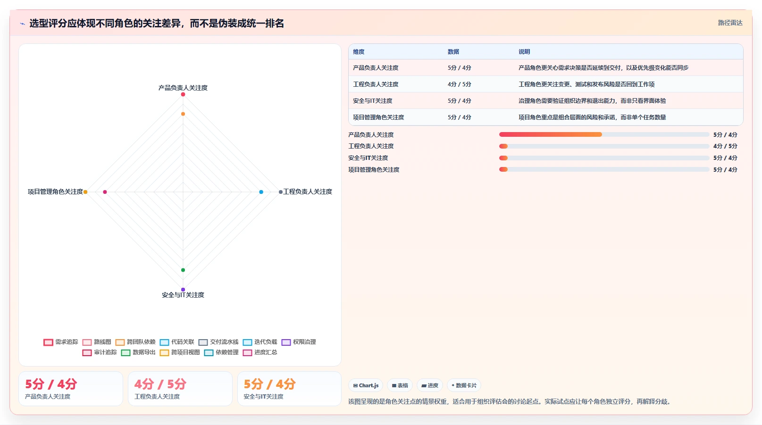Click the page title 选型评分应体现不同角色

pos(157,24)
